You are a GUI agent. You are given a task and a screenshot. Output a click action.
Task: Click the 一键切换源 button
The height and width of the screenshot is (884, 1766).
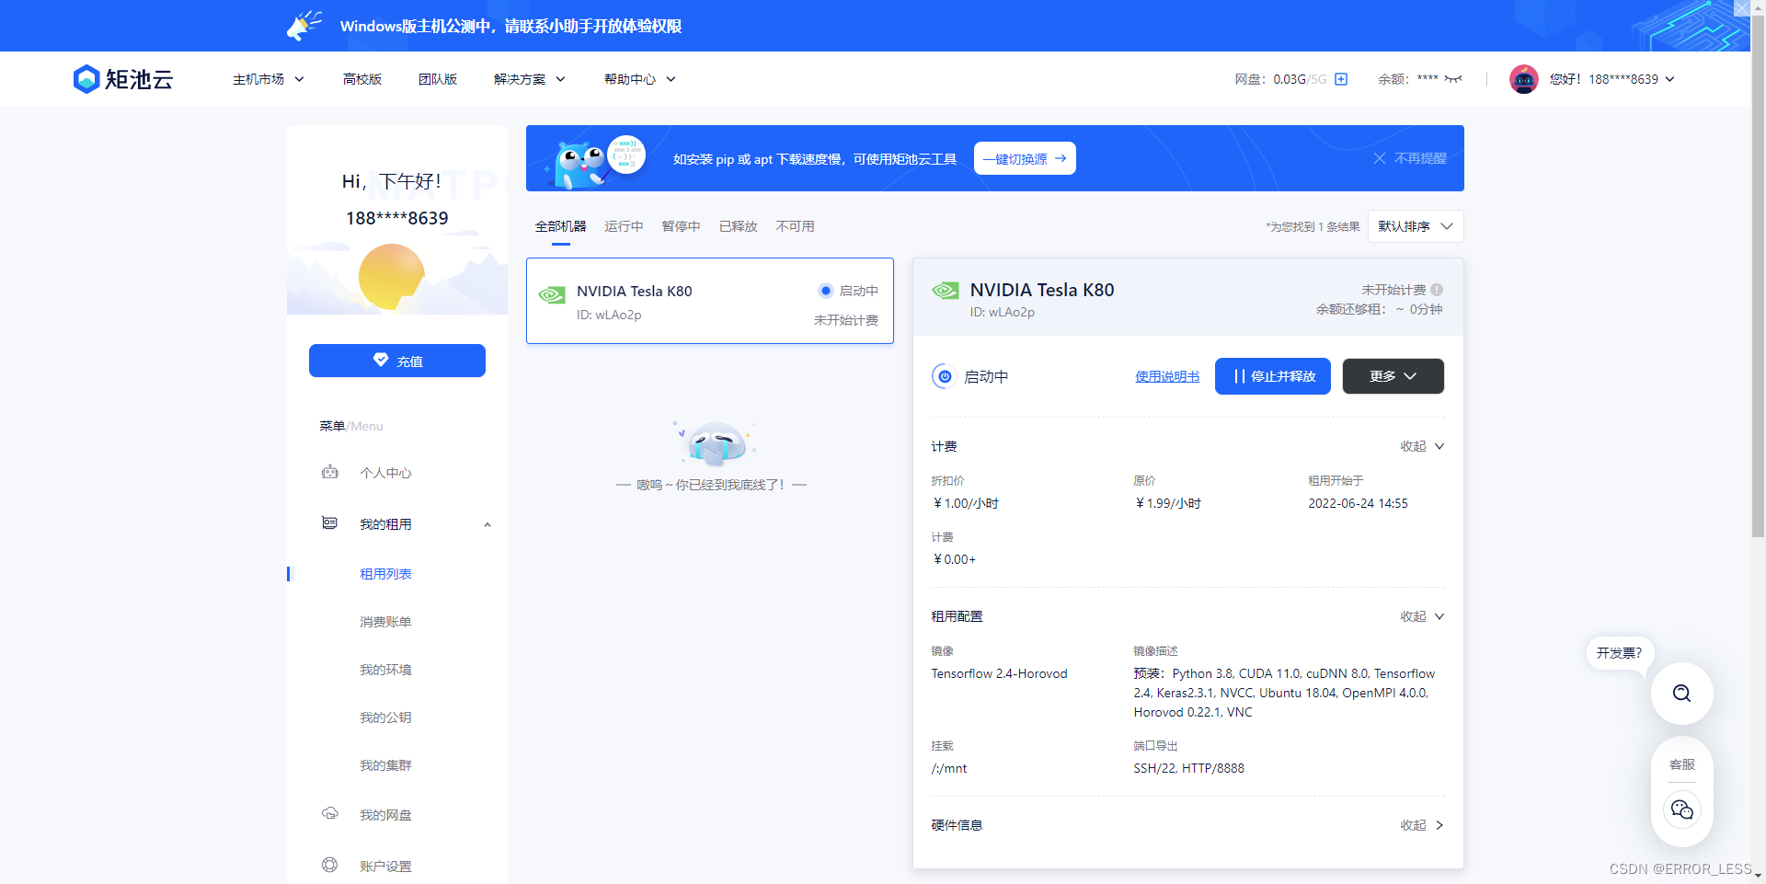(1025, 158)
